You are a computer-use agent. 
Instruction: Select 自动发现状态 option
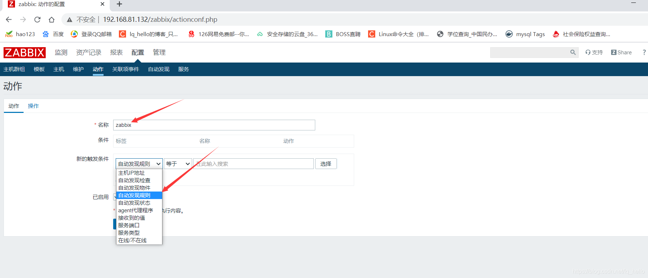[x=139, y=203]
